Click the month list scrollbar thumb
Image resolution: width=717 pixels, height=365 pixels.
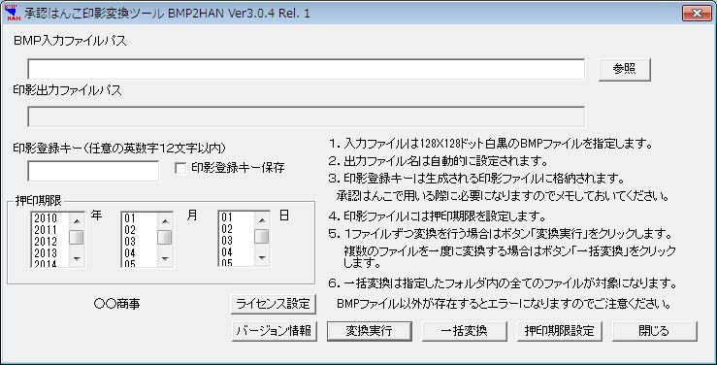click(x=165, y=238)
